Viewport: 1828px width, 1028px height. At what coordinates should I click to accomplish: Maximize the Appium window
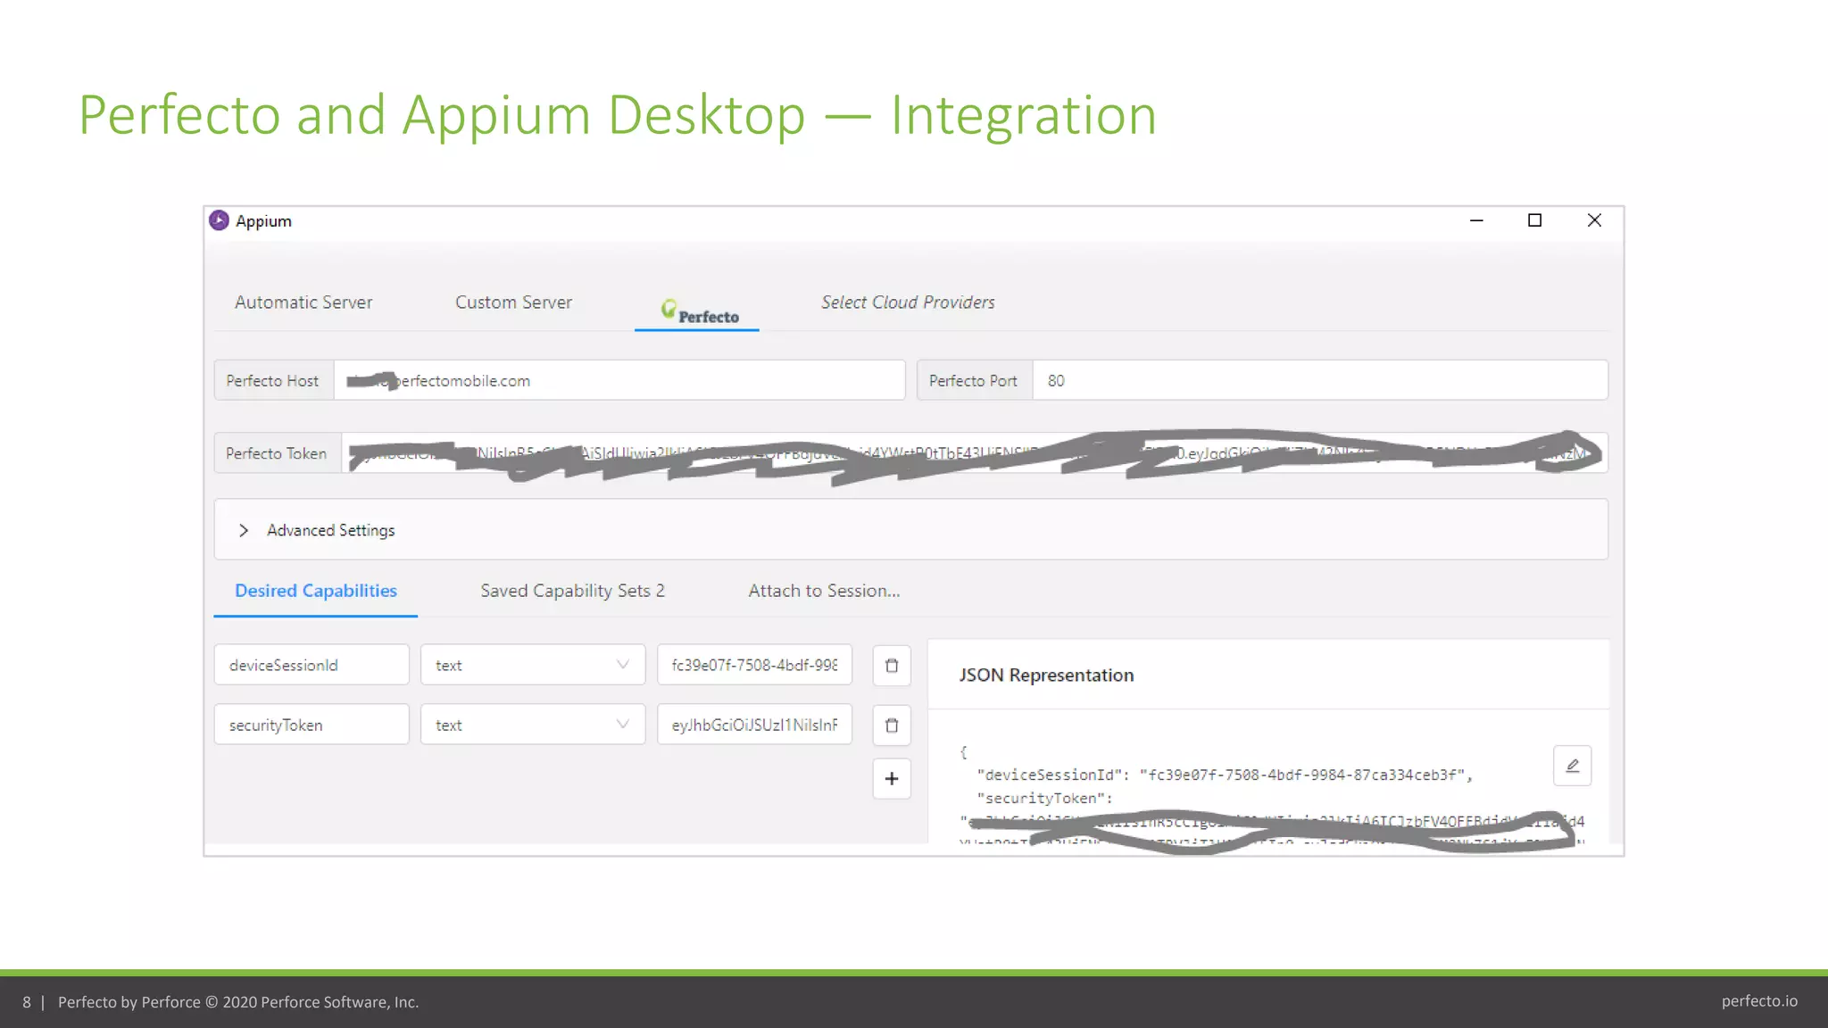click(1534, 220)
